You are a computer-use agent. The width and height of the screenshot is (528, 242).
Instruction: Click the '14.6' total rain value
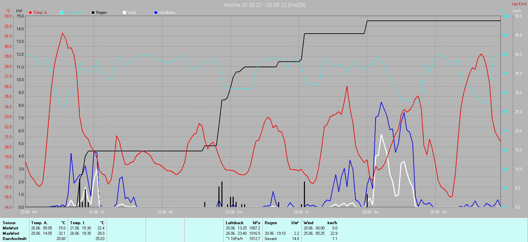(x=296, y=239)
